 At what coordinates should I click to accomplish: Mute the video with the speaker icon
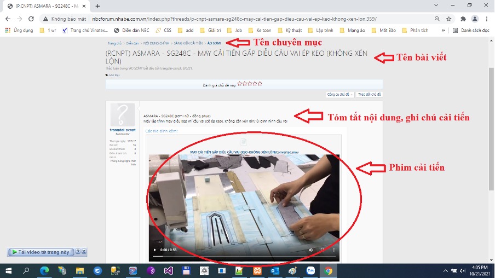pyautogui.click(x=310, y=250)
